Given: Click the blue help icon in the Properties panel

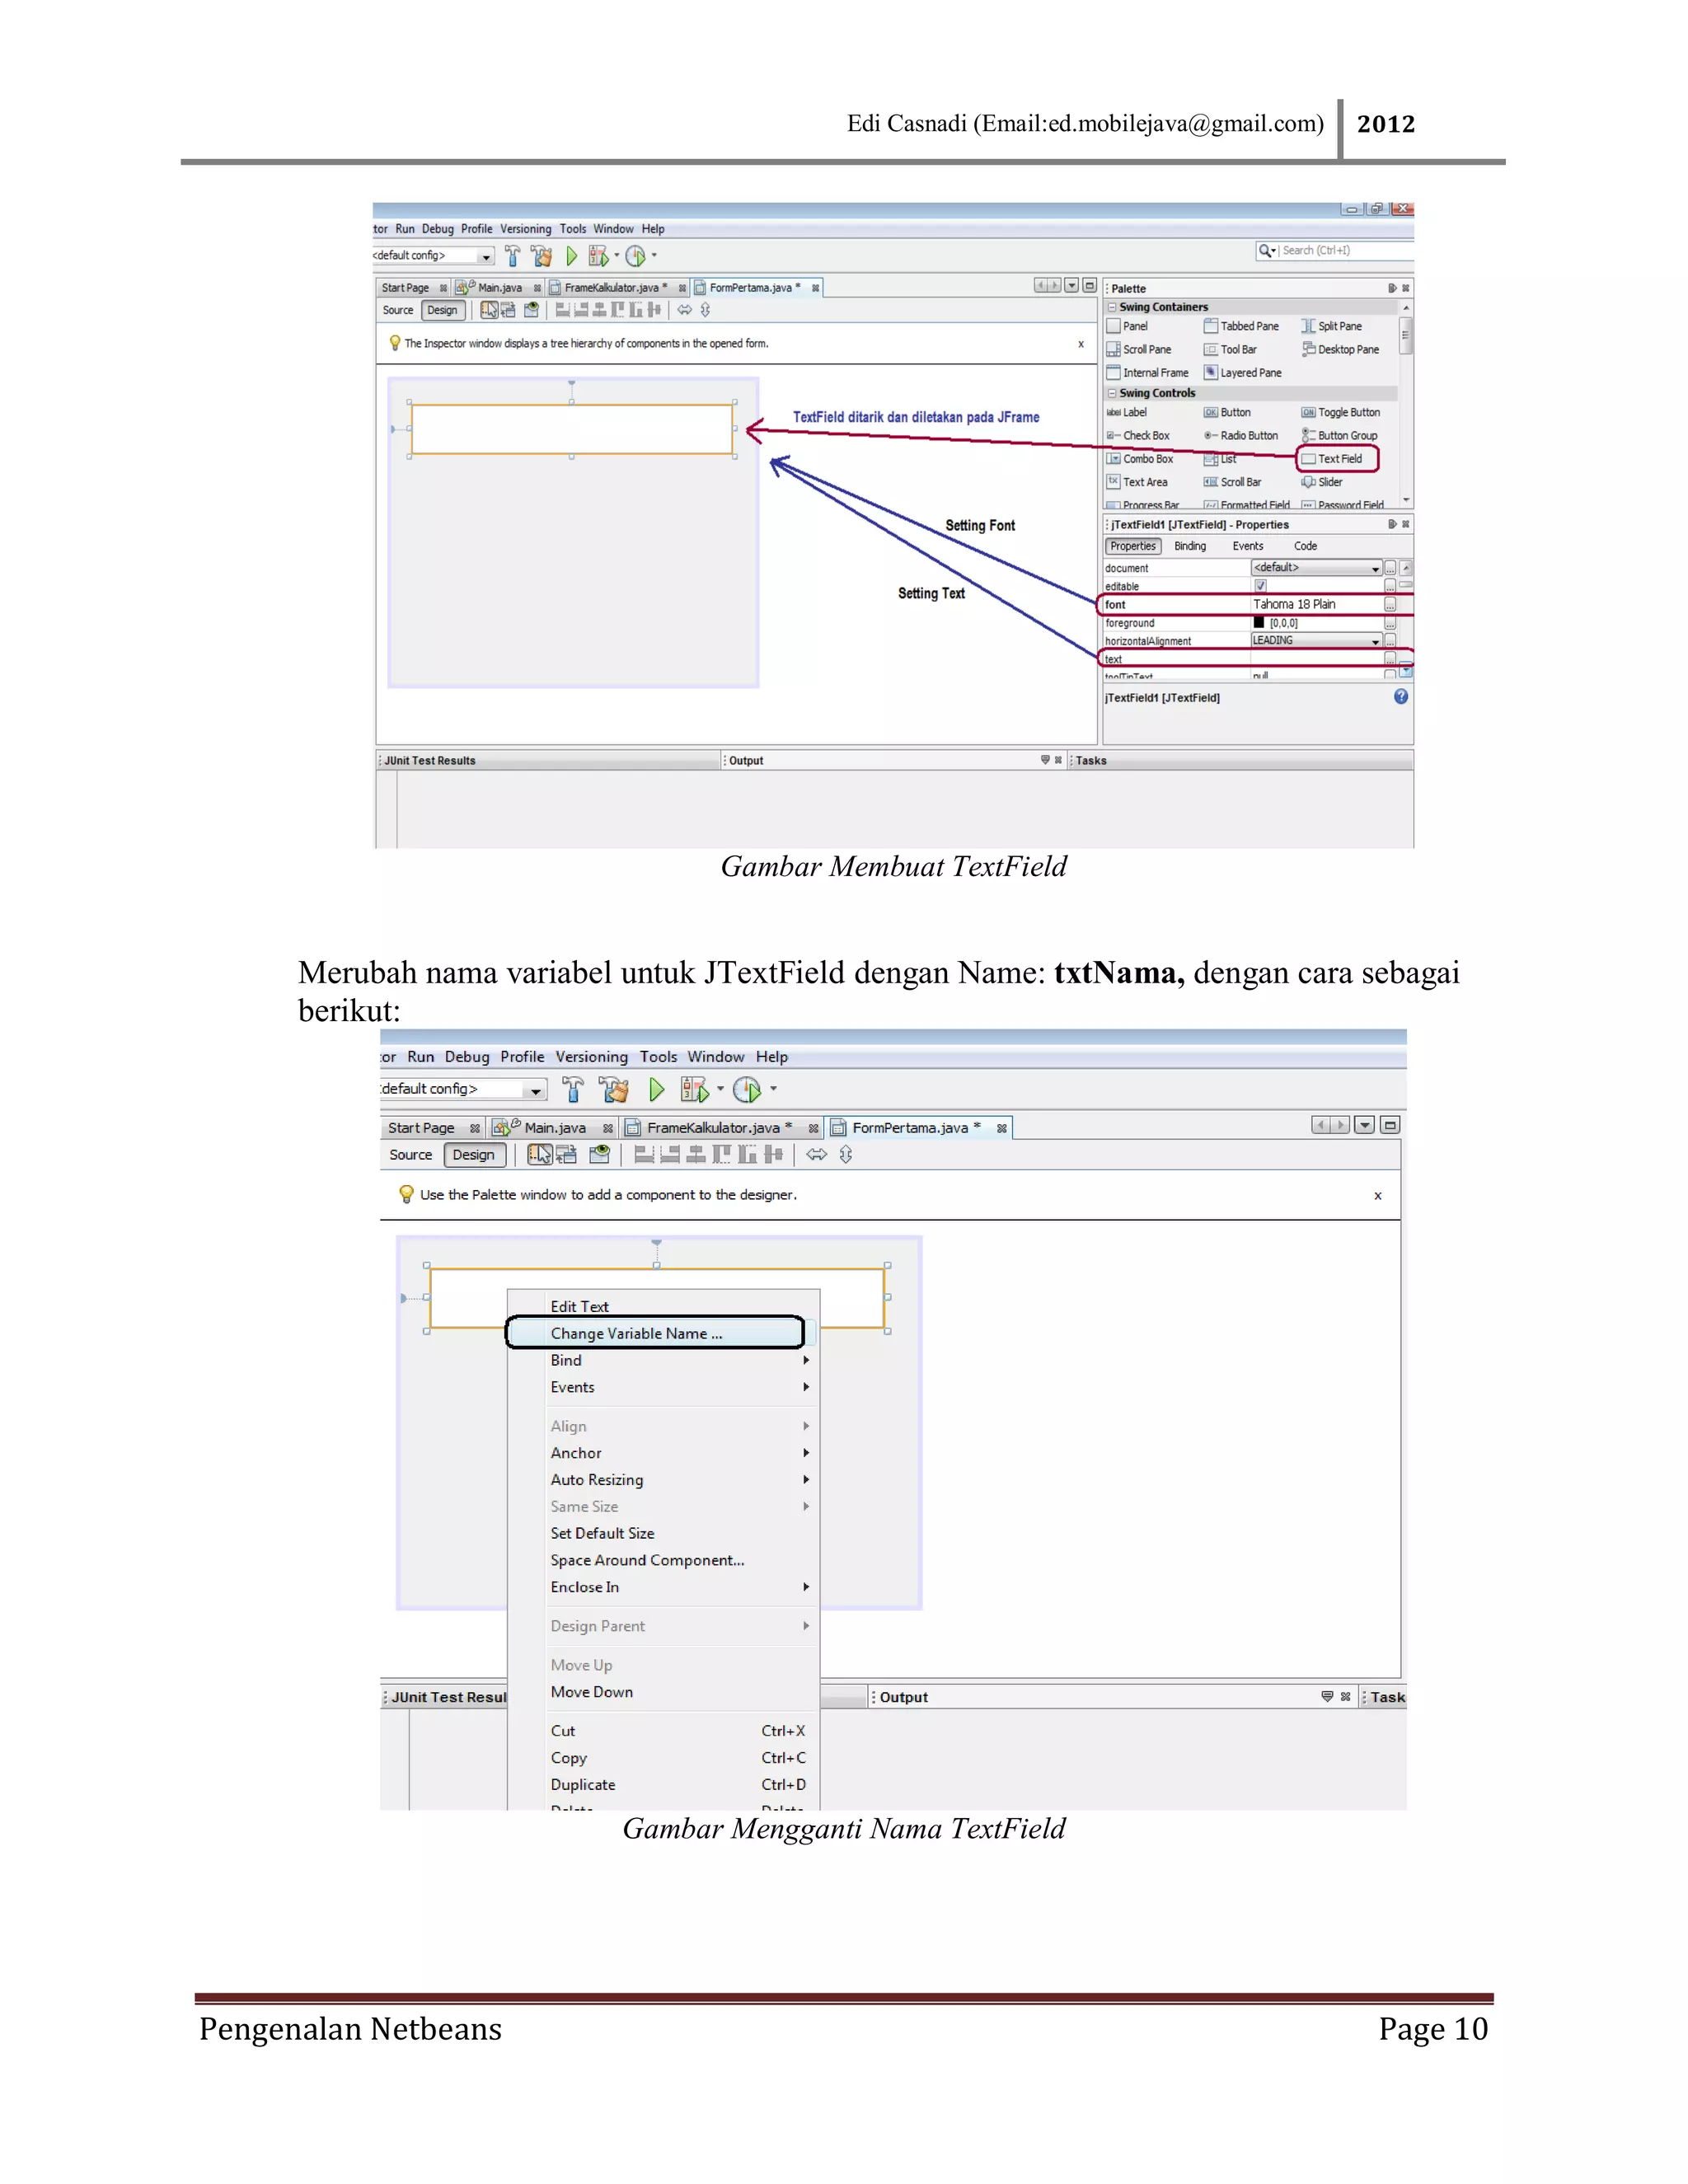Looking at the screenshot, I should point(1401,697).
